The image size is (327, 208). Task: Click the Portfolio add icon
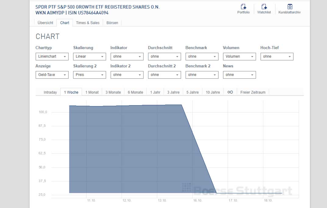pyautogui.click(x=243, y=7)
